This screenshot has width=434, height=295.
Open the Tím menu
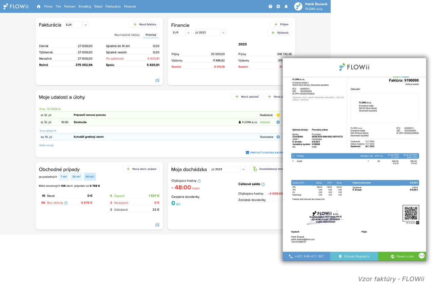(x=58, y=6)
